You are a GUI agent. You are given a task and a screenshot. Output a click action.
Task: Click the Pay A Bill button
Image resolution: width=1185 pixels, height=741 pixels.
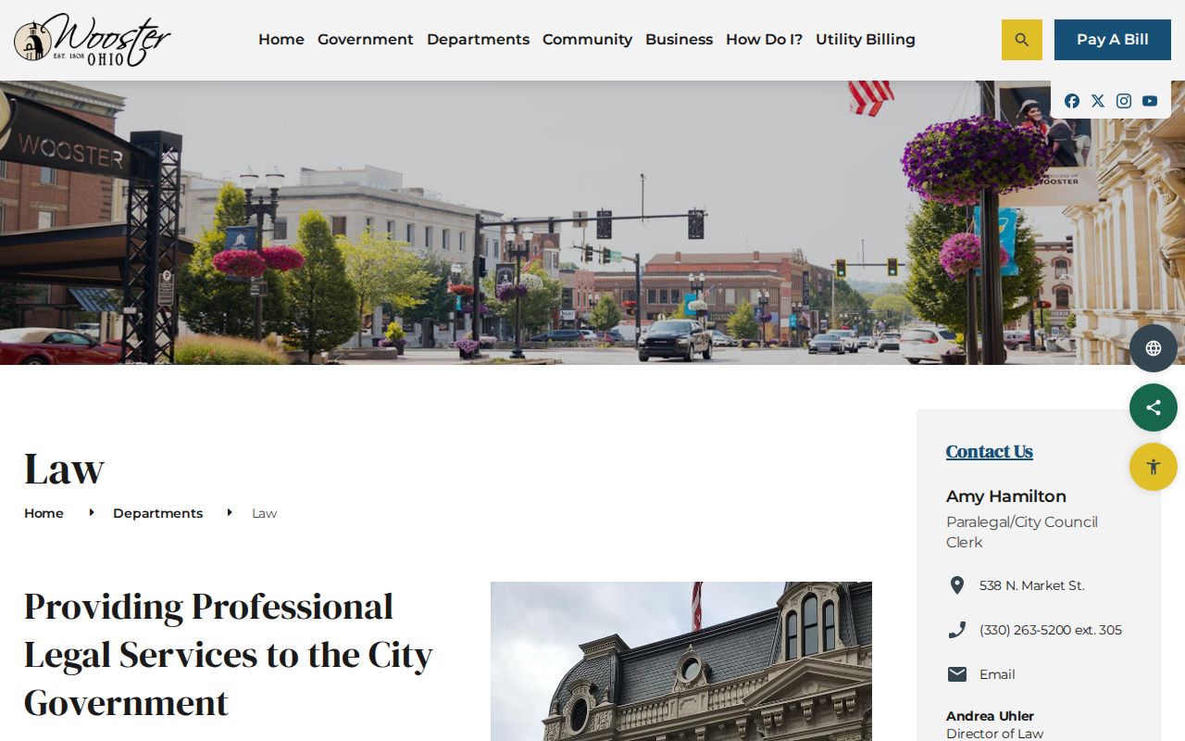pyautogui.click(x=1113, y=40)
